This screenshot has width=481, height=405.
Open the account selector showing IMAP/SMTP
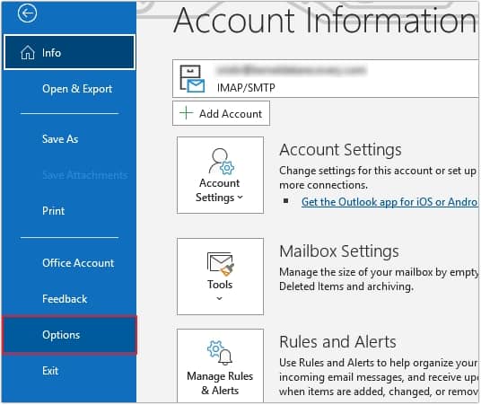[326, 79]
